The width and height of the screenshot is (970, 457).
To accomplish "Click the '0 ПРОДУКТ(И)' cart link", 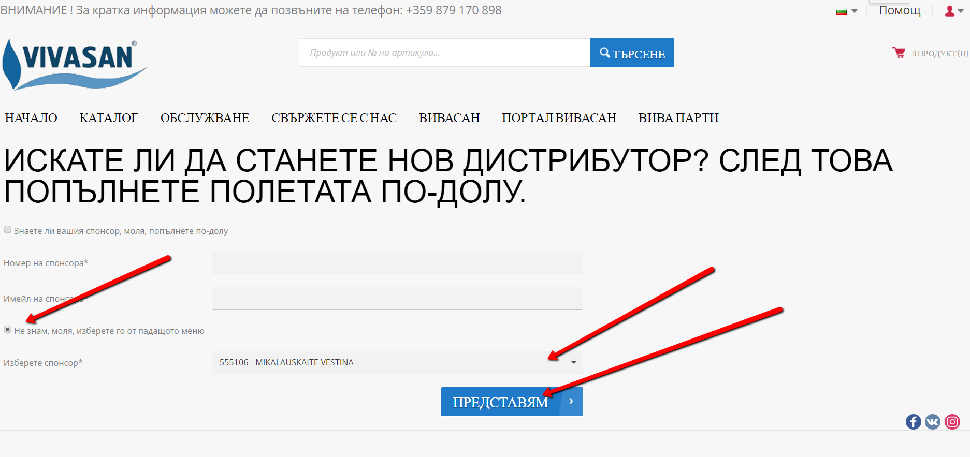I will point(940,53).
